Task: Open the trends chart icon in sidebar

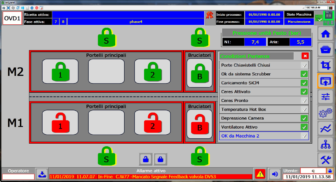Action: [325, 129]
